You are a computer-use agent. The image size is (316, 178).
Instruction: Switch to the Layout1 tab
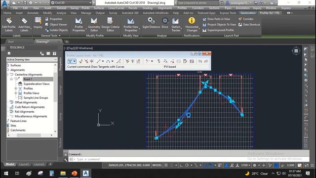[24, 164]
